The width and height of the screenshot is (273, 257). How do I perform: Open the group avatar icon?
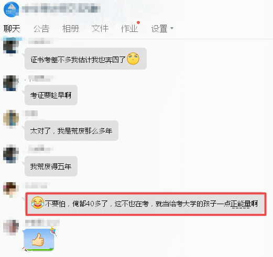pyautogui.click(x=12, y=9)
